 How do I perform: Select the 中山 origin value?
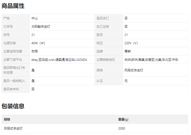(x=35, y=18)
